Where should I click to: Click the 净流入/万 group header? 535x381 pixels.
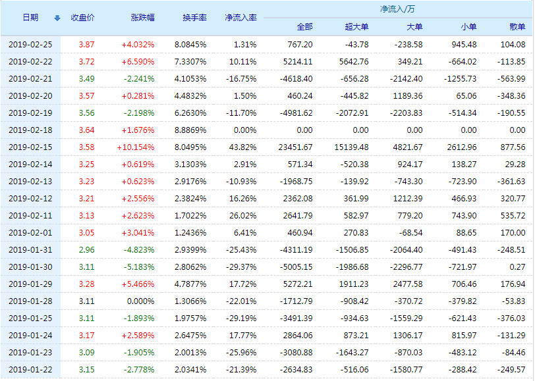tap(397, 9)
